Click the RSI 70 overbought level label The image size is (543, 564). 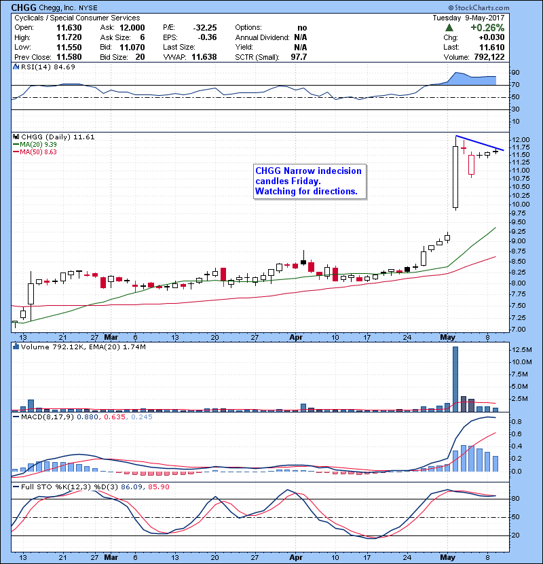click(x=516, y=85)
